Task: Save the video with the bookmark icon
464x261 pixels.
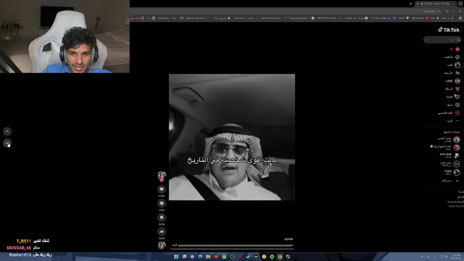Action: click(x=162, y=217)
